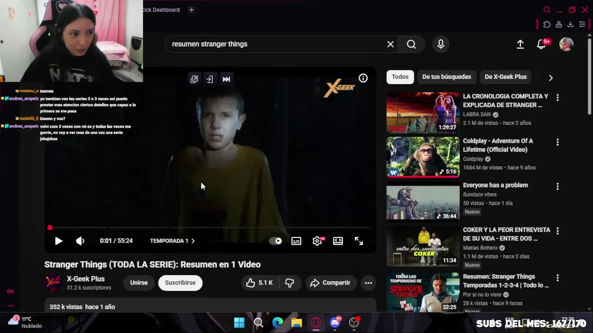This screenshot has width=593, height=333.
Task: Launch Microsoft Edge from taskbar
Action: [278, 323]
